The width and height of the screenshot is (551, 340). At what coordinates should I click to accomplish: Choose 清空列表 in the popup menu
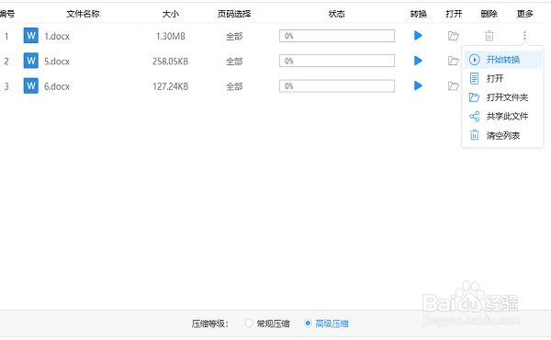503,135
